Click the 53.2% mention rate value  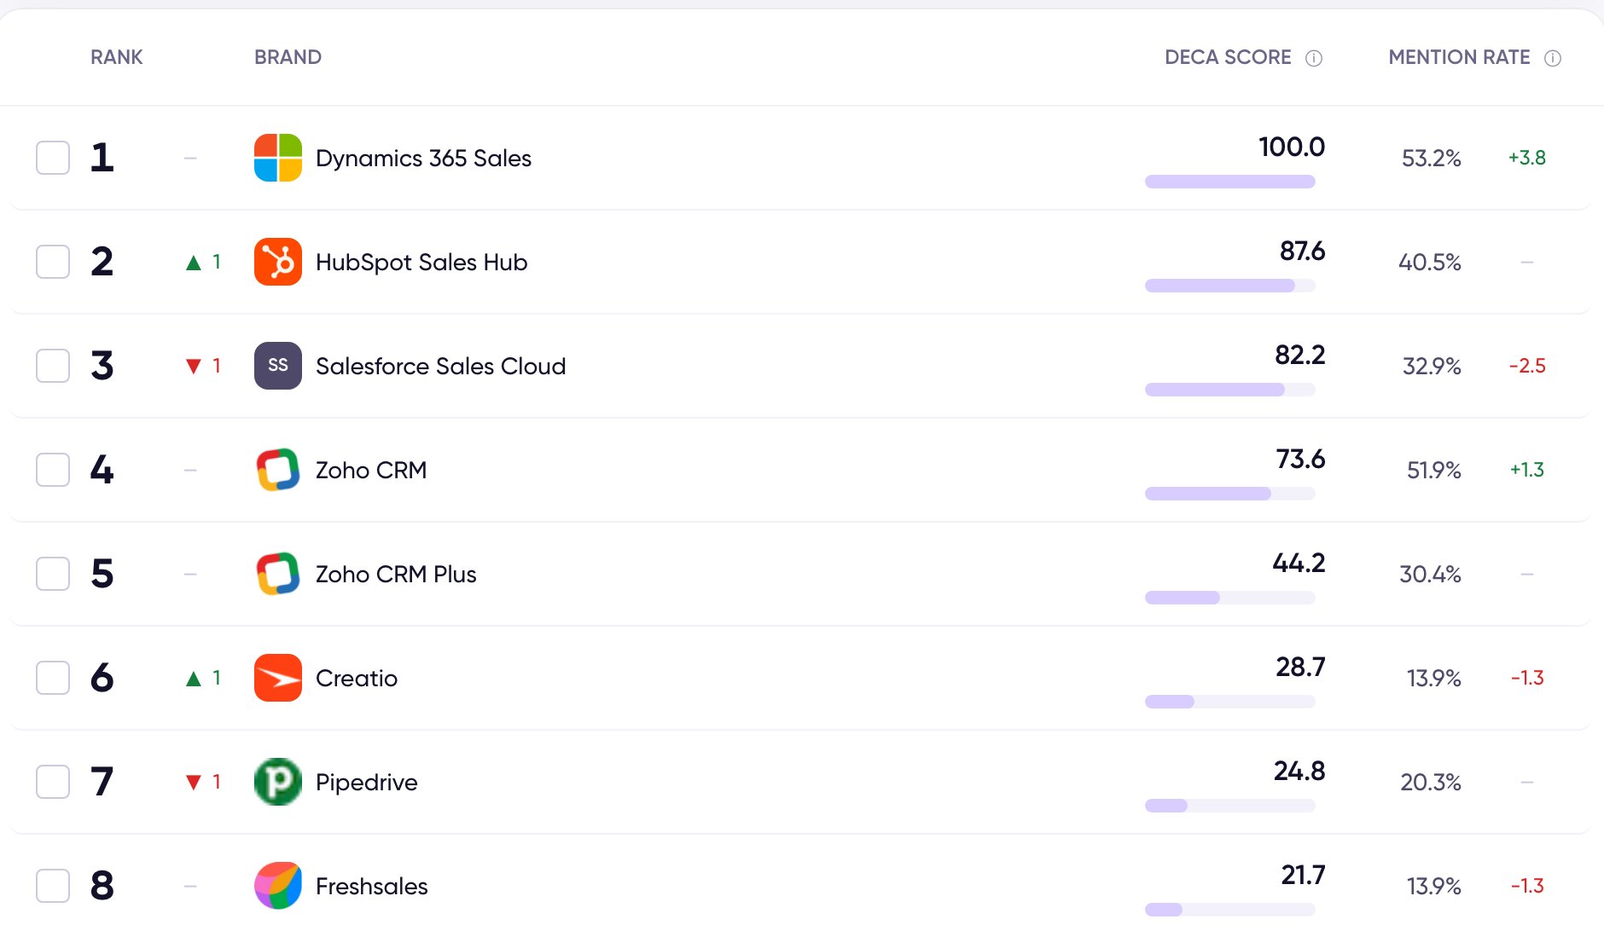[1432, 159]
